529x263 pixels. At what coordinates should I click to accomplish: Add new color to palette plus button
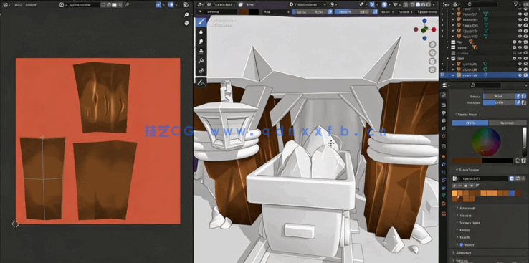pyautogui.click(x=454, y=186)
